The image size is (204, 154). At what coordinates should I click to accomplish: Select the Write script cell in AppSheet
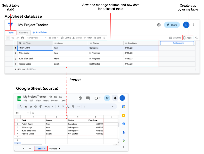[35, 53]
